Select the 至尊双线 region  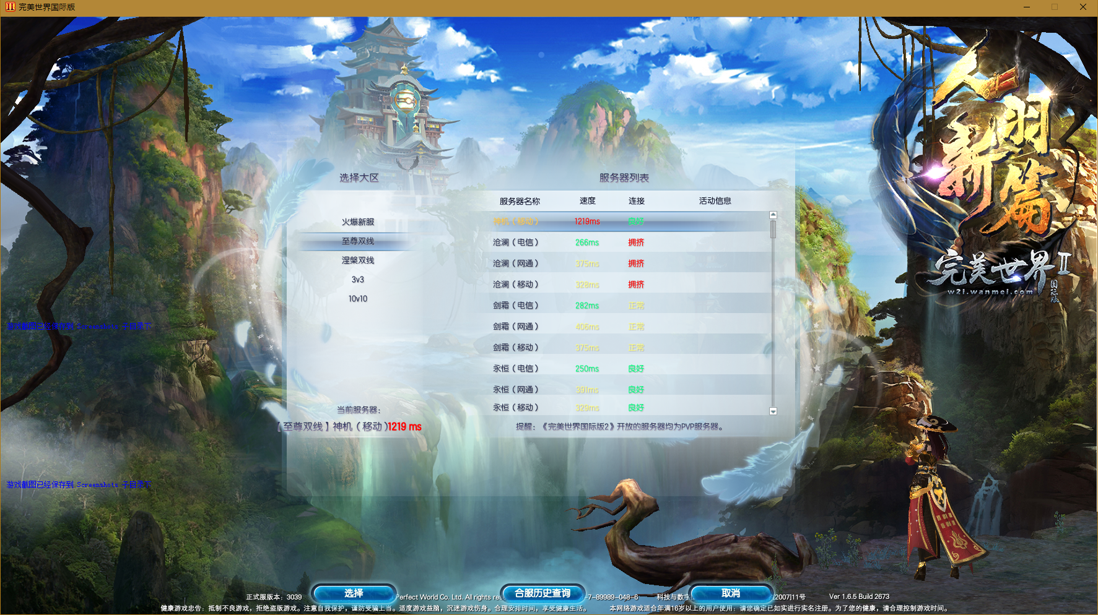(358, 241)
